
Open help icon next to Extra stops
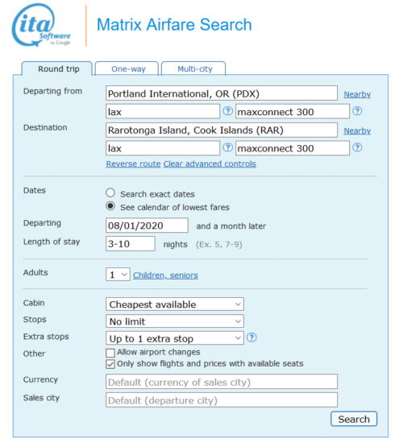click(251, 337)
